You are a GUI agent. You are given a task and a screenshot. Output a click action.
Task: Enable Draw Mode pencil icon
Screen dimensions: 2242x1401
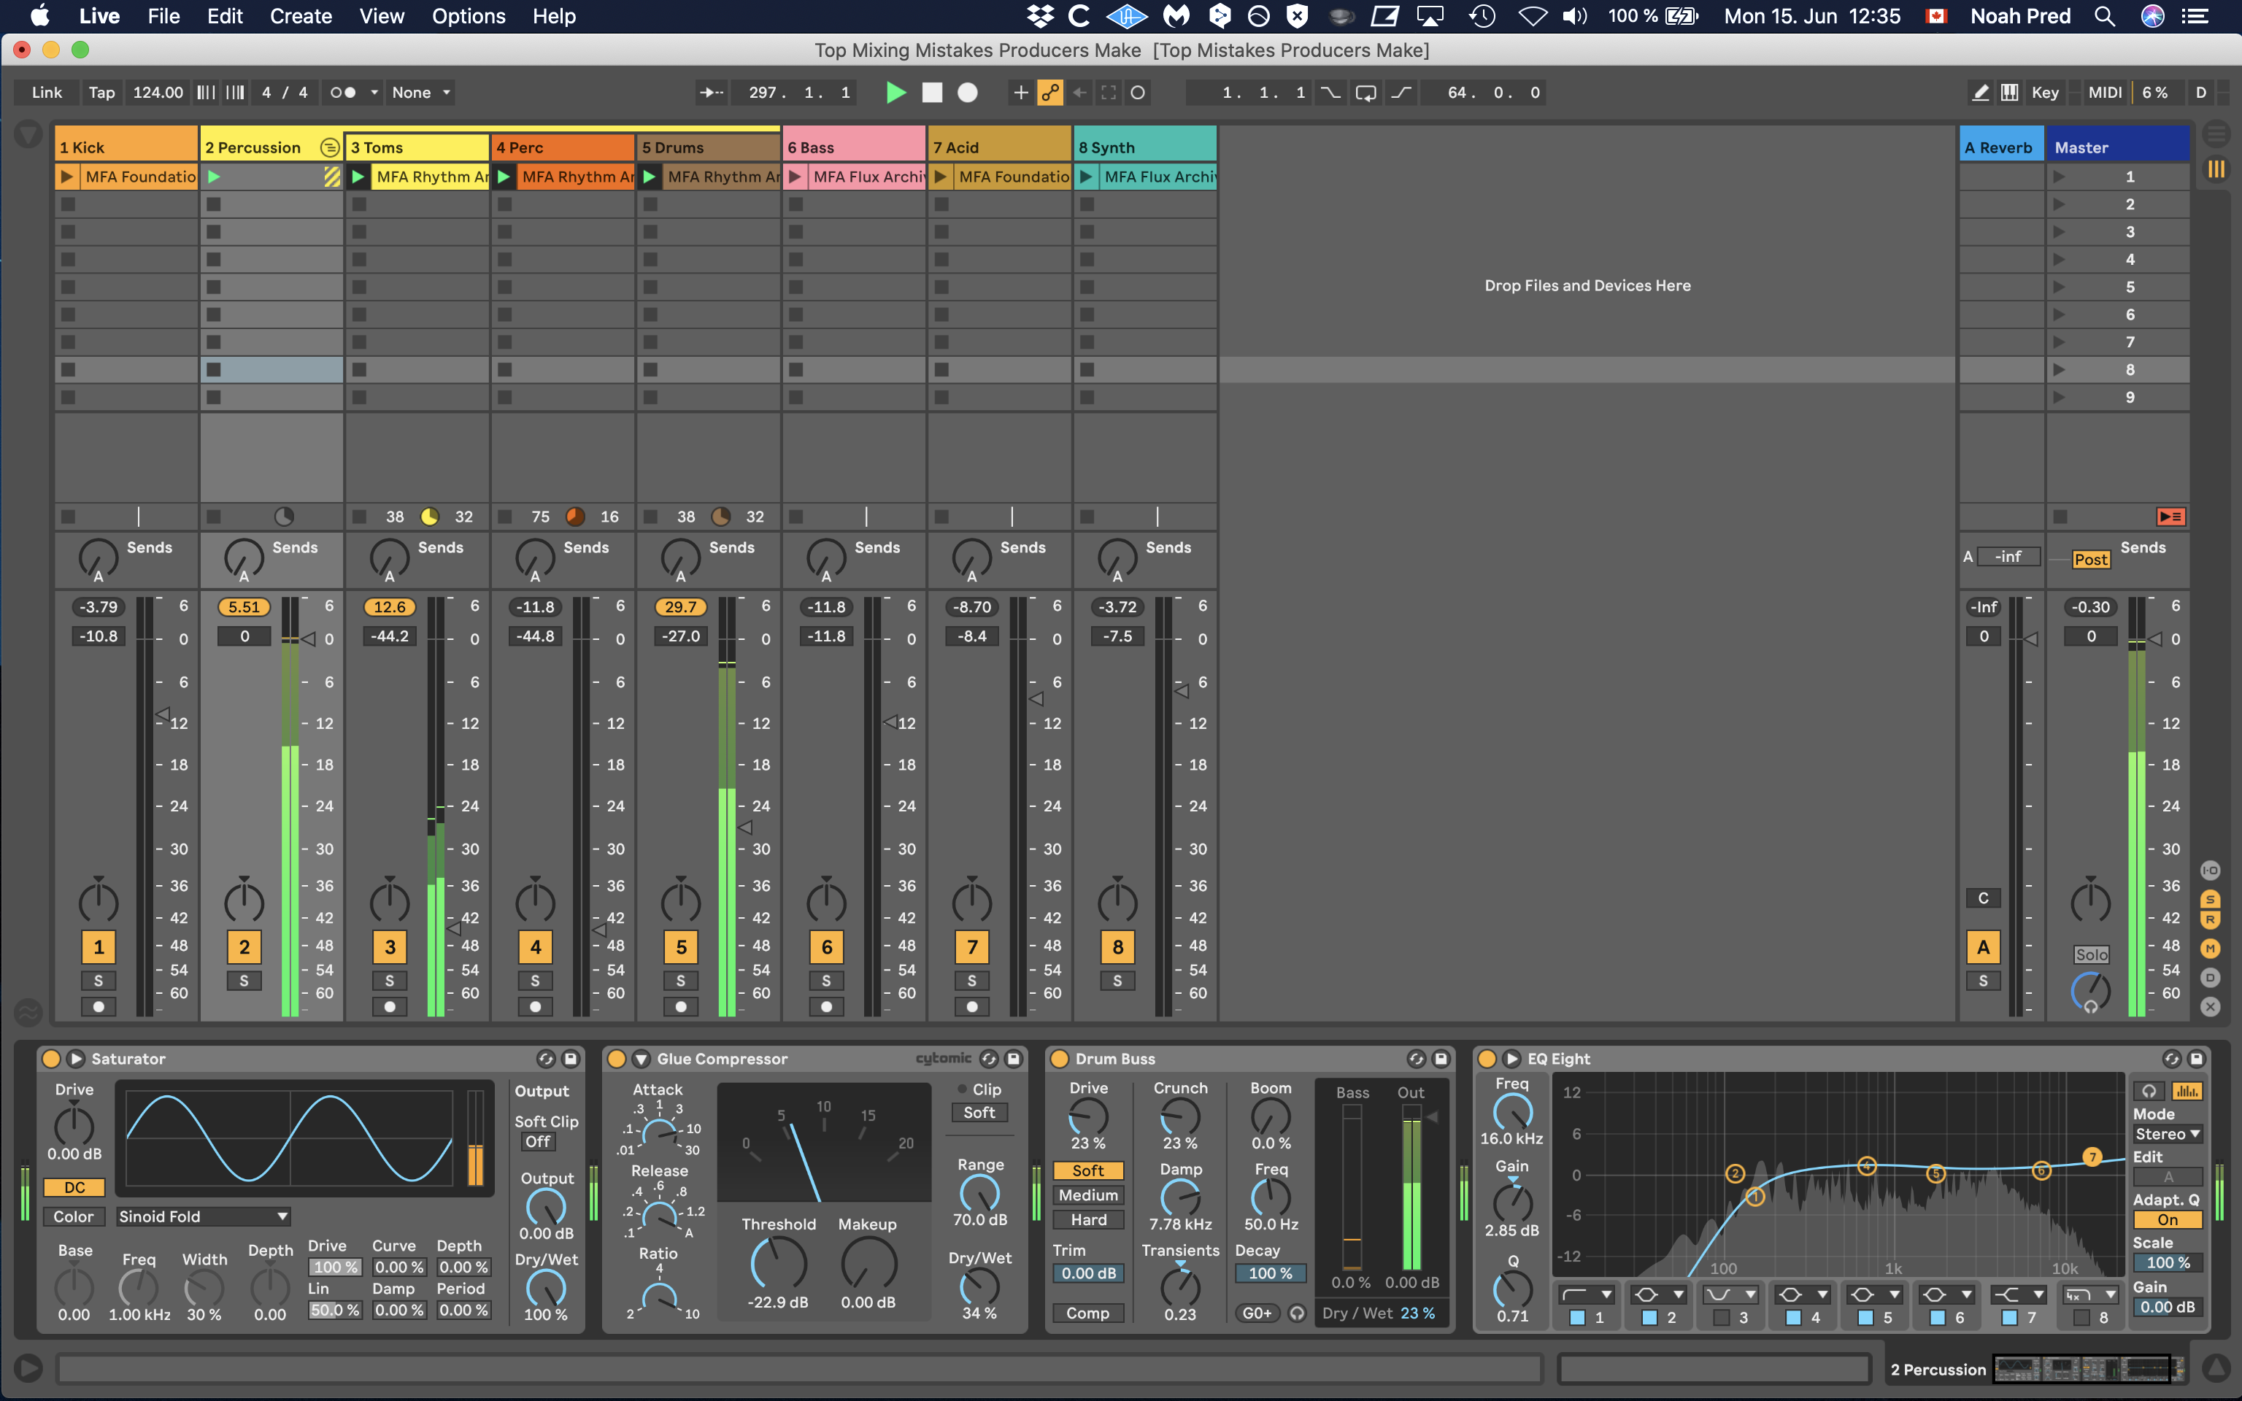[x=1980, y=93]
